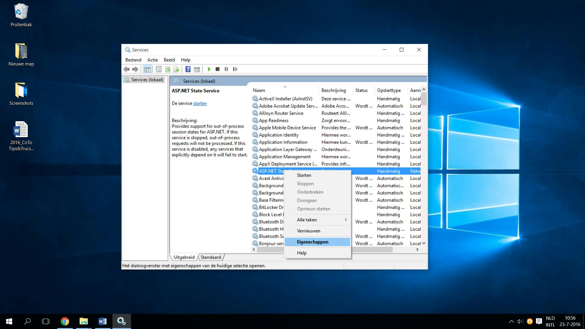Click the Start Service play icon
Image resolution: width=585 pixels, height=329 pixels.
(209, 69)
